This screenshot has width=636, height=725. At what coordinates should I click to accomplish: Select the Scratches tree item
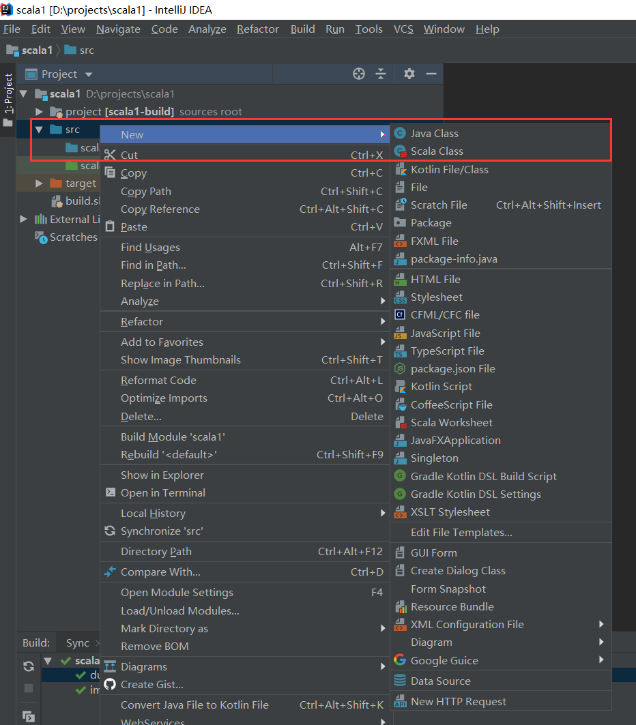(66, 237)
